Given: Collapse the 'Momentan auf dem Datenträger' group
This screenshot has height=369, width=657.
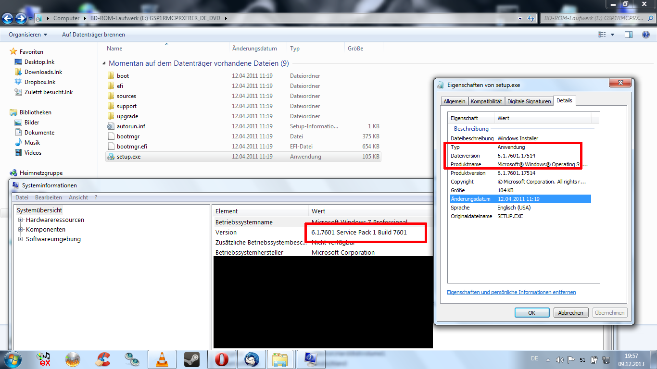Looking at the screenshot, I should tap(105, 63).
